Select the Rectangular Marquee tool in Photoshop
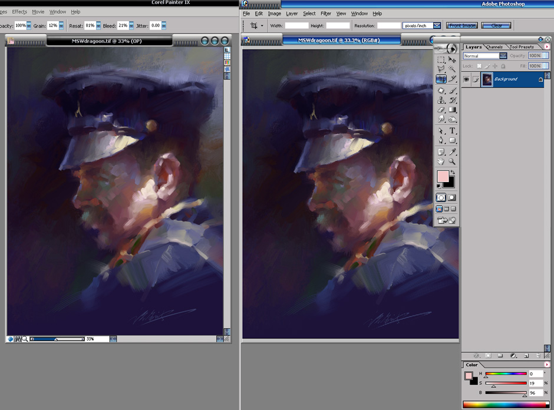The height and width of the screenshot is (410, 554). click(x=441, y=59)
